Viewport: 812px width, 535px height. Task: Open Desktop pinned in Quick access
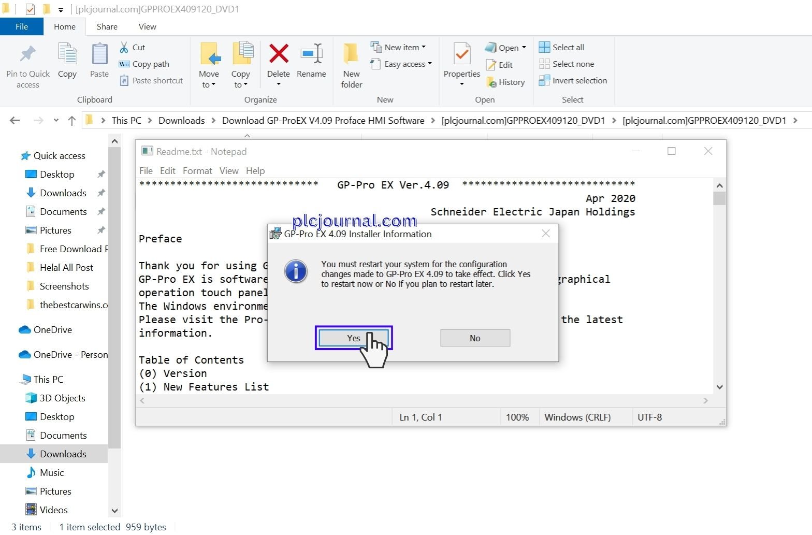click(x=57, y=175)
